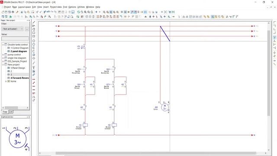This screenshot has width=277, height=156.
Task: Open page 1 Control Diagram
Action: coord(19,48)
